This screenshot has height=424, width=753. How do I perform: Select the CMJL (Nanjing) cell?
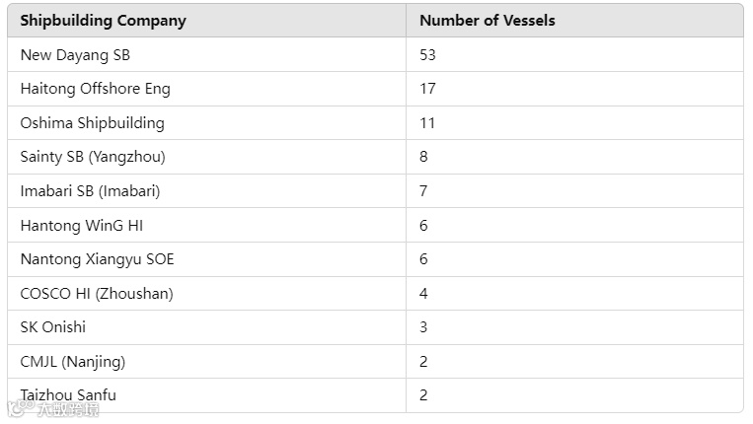pos(73,362)
